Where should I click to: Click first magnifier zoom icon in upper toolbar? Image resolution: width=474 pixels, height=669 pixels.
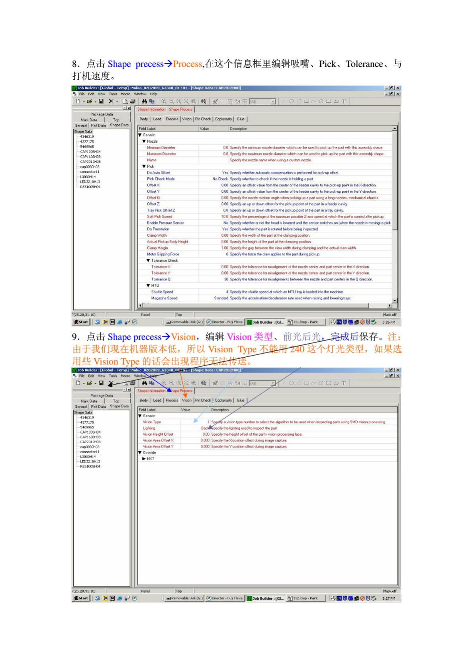pos(164,102)
